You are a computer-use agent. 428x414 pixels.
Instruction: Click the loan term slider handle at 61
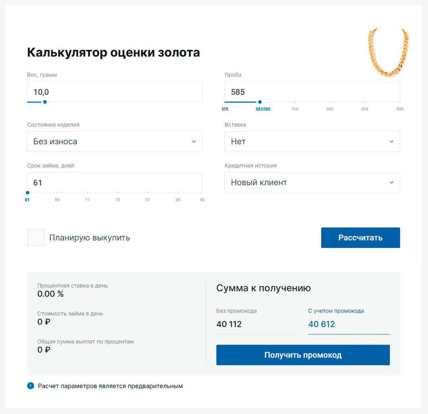(x=27, y=192)
